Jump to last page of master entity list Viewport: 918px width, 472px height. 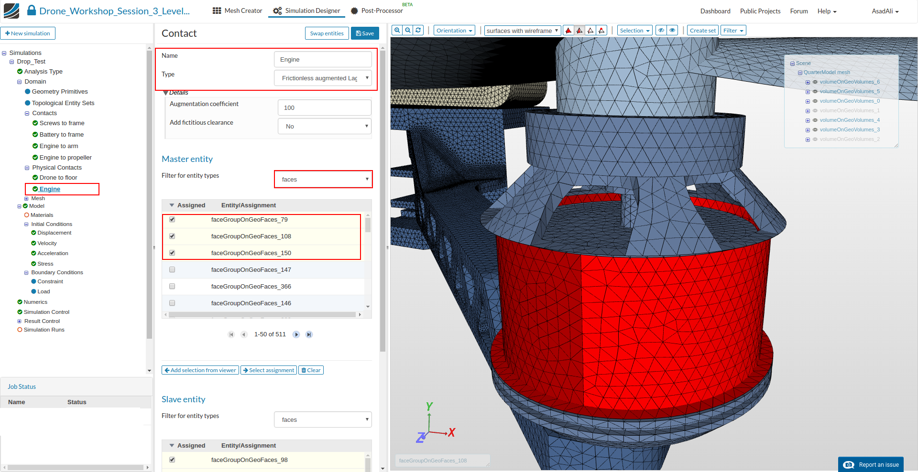(x=309, y=334)
